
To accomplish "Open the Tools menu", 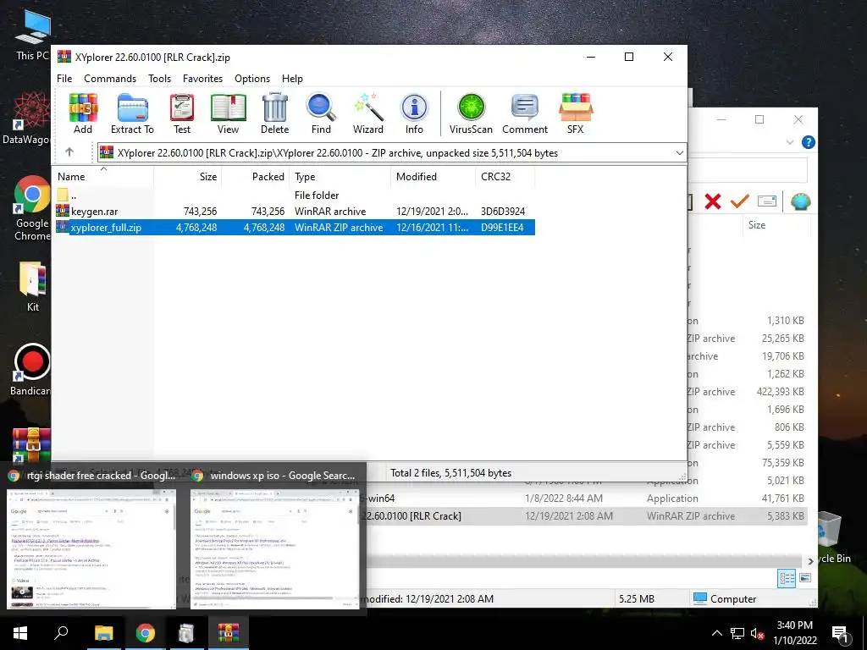I will click(159, 79).
